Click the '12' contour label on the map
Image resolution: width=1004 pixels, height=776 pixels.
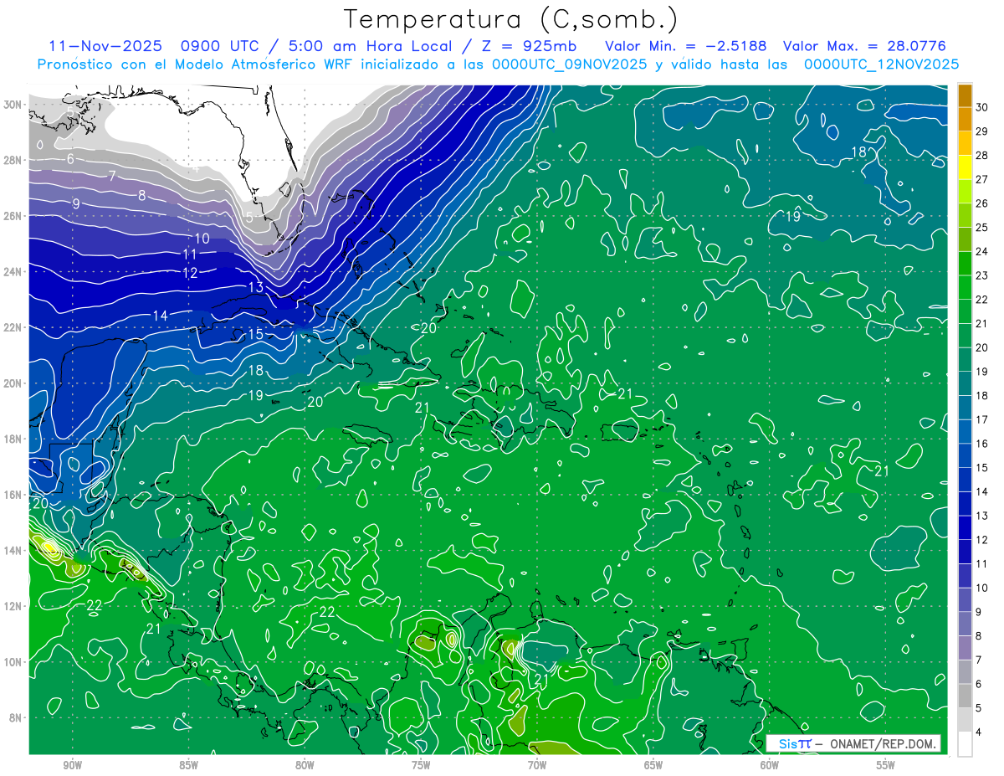tap(190, 273)
